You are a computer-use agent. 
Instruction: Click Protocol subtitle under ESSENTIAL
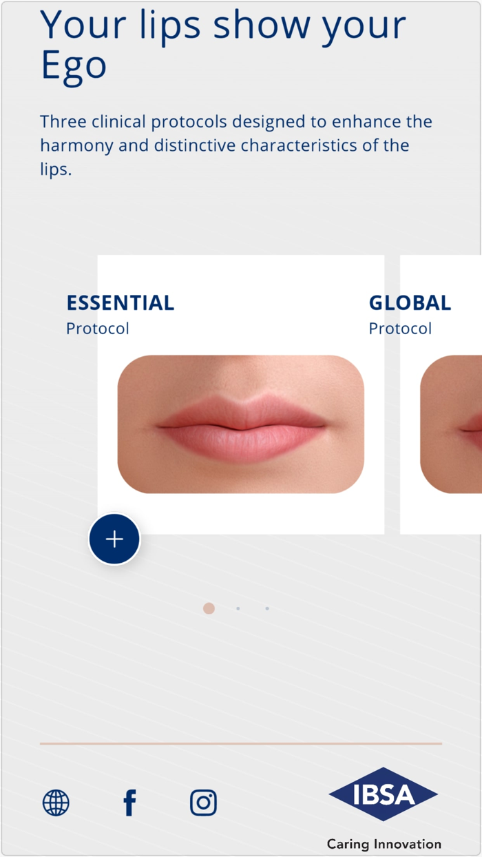pyautogui.click(x=98, y=329)
